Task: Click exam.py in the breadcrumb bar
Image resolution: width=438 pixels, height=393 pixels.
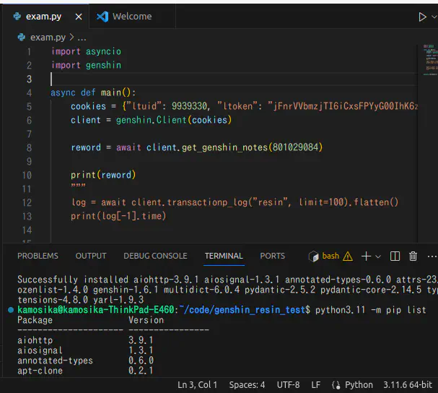Action: (48, 37)
